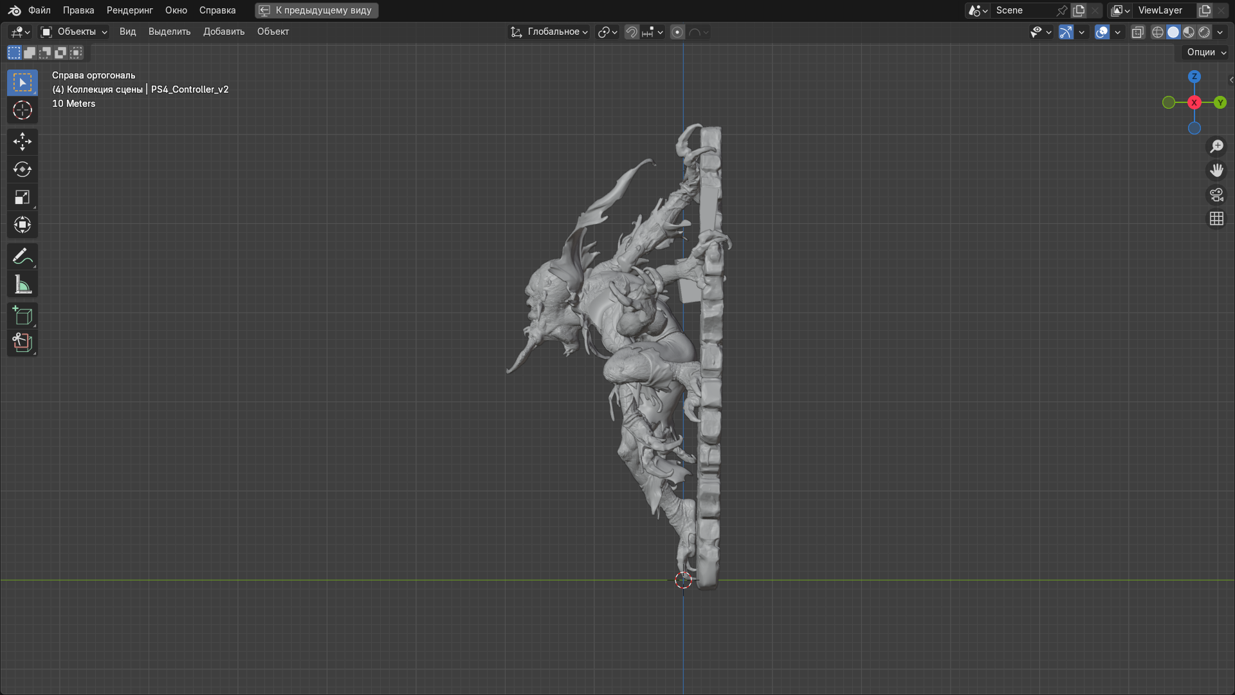Expand the Опции dropdown

[x=1206, y=52]
